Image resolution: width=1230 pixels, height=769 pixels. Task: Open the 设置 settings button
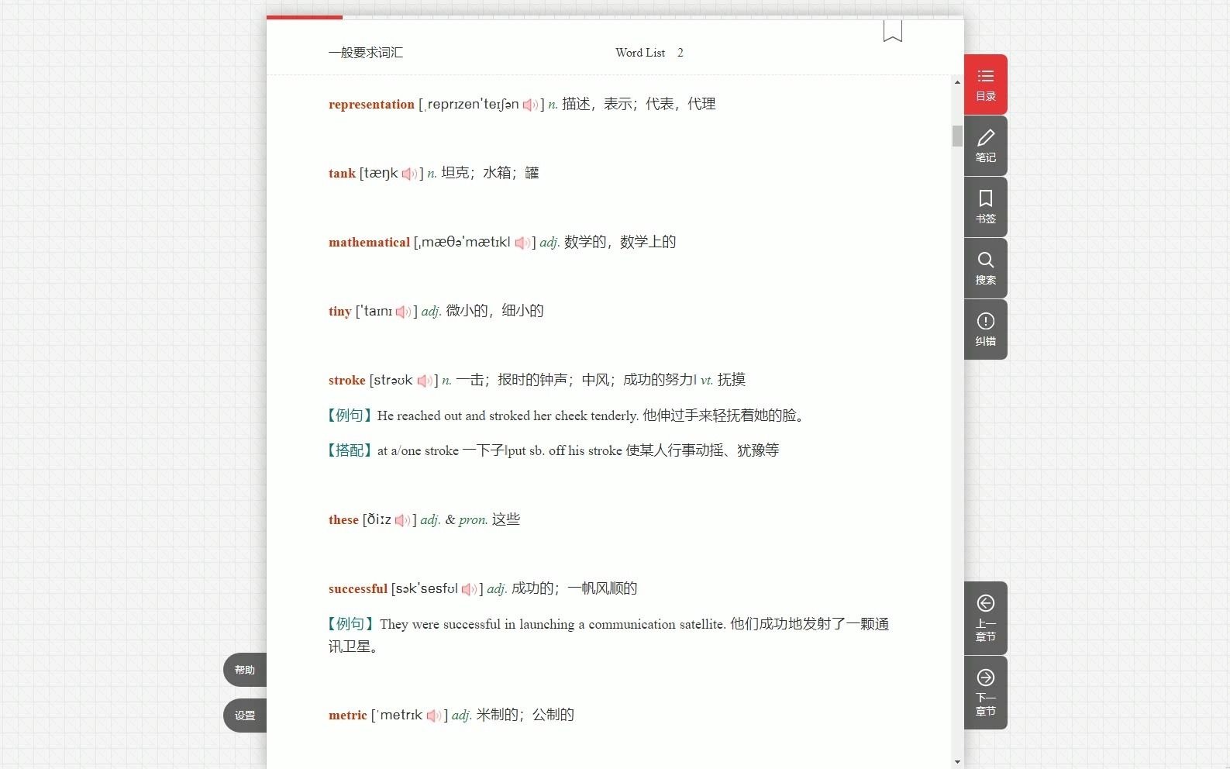245,716
